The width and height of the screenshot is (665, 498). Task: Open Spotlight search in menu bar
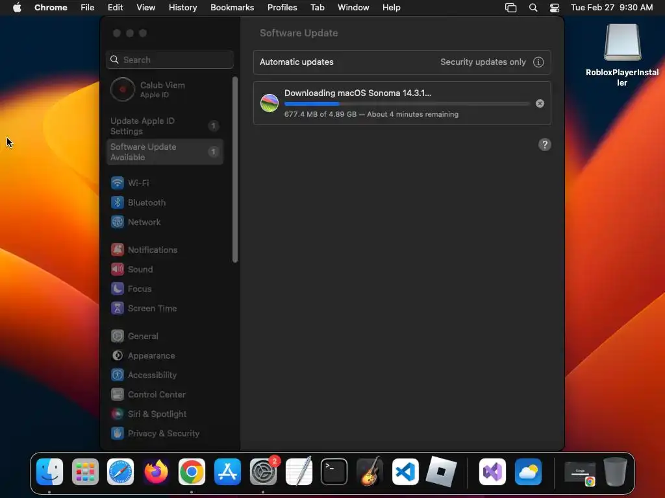pyautogui.click(x=533, y=8)
